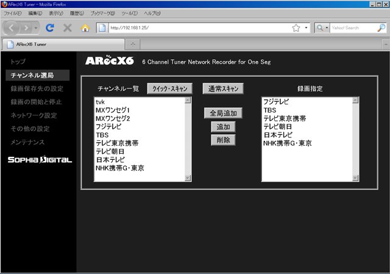Open the search engine selector dropdown
This screenshot has width=390, height=274.
(x=322, y=28)
